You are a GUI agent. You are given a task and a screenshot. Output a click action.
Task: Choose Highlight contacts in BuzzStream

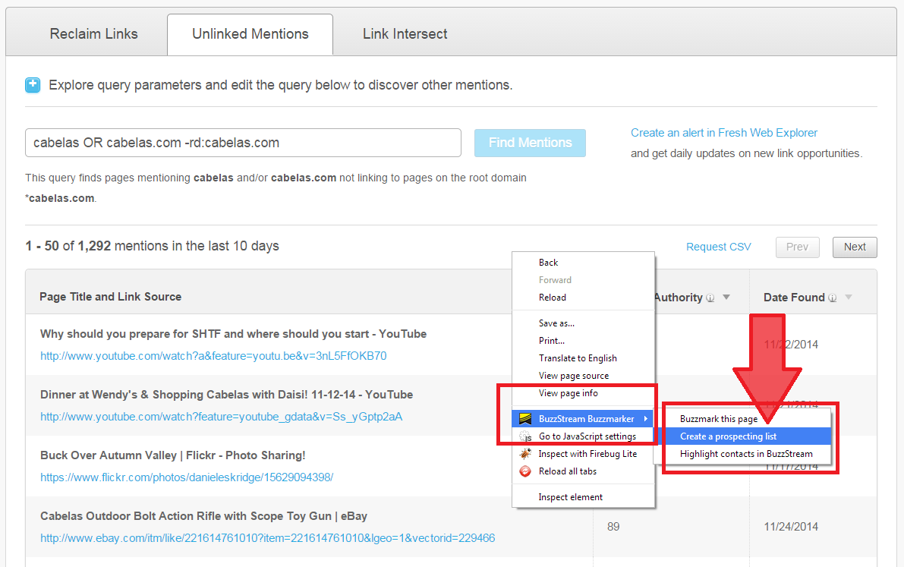pos(748,454)
